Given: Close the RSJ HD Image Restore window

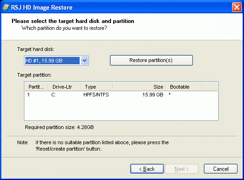Looking at the screenshot, I should click(237, 7).
